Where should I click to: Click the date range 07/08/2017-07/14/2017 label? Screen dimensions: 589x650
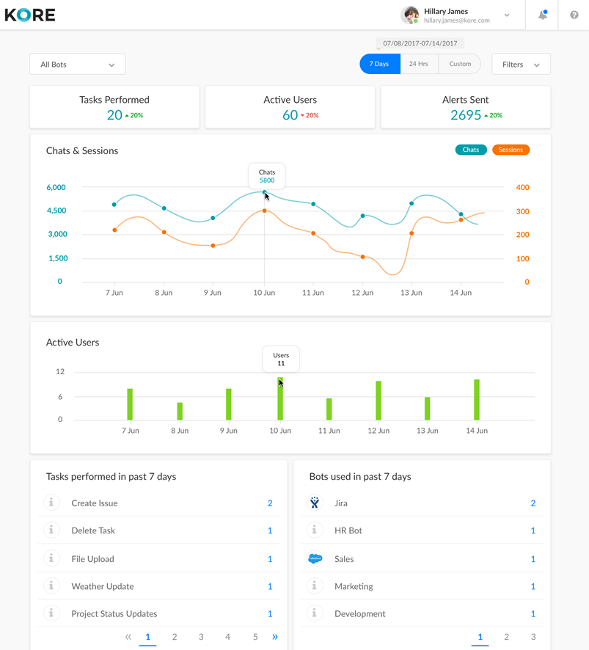420,43
